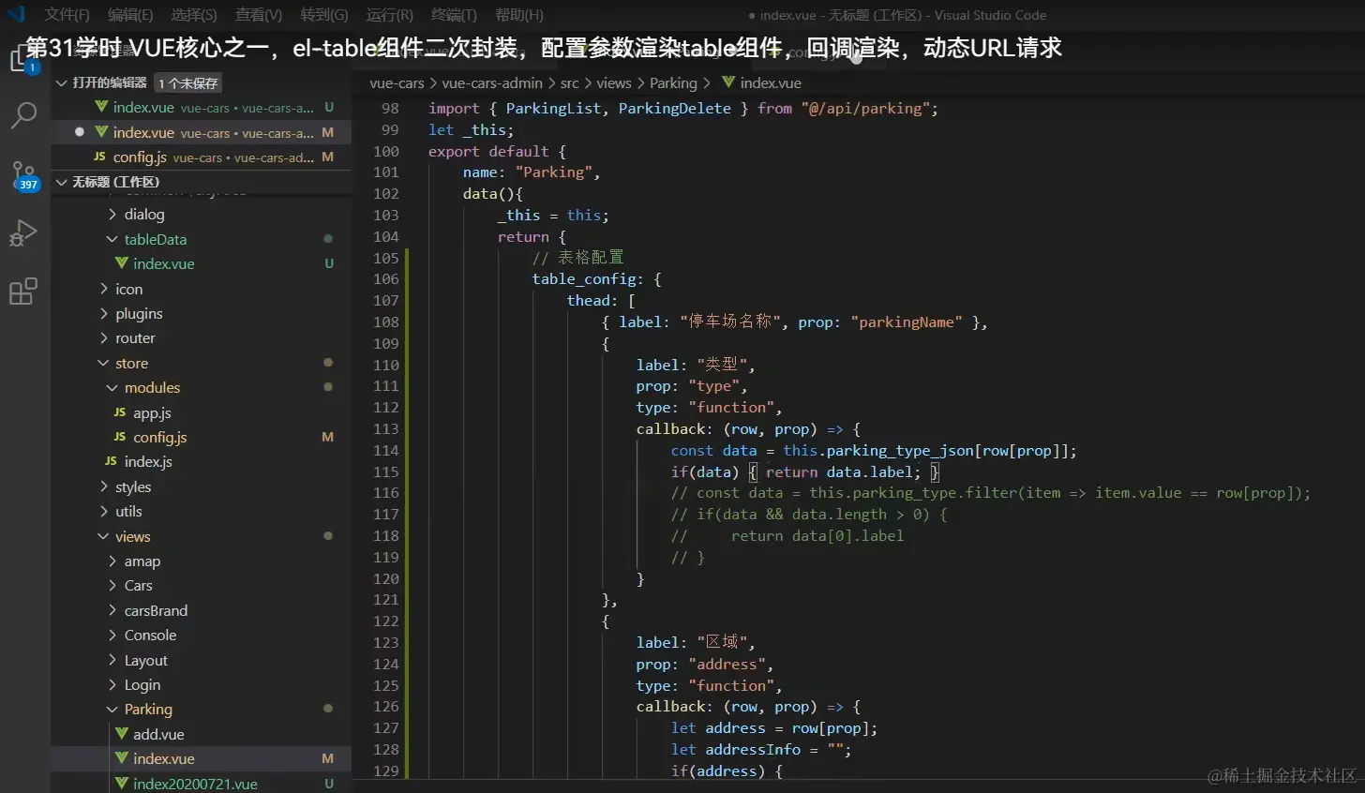Select config.js in open editors list
Screen dimensions: 1365x793
pyautogui.click(x=201, y=157)
